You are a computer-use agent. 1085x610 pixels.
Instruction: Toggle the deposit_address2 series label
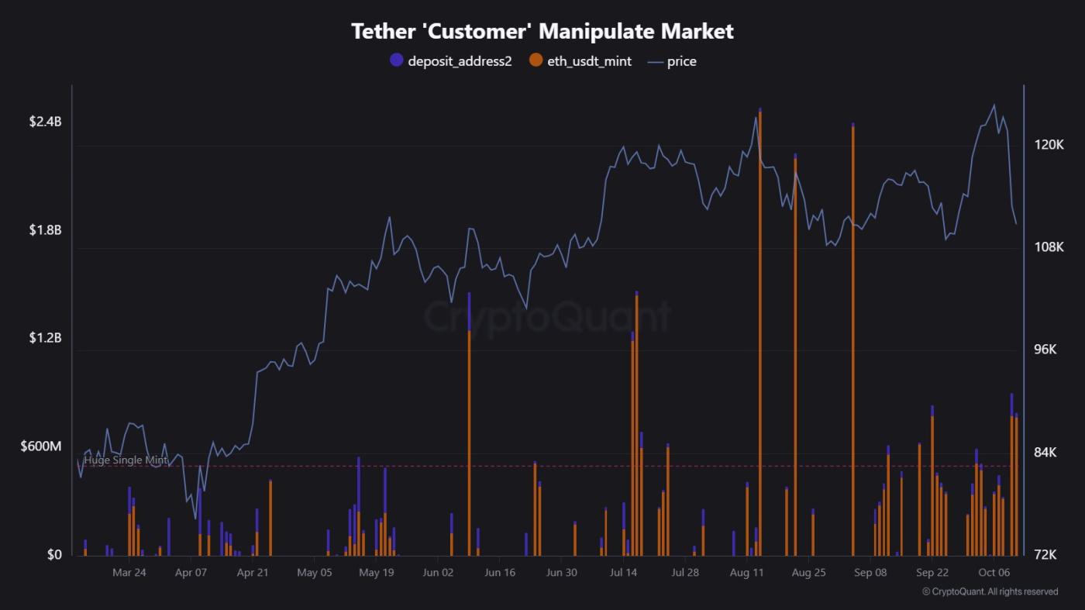(x=460, y=61)
